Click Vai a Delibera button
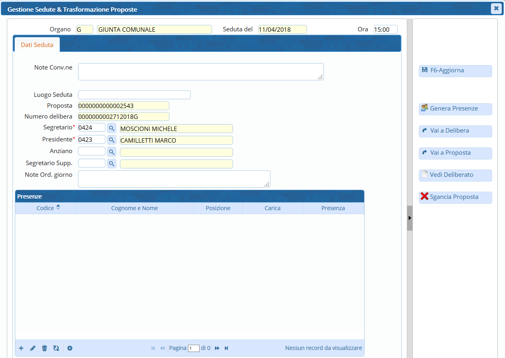 [455, 131]
